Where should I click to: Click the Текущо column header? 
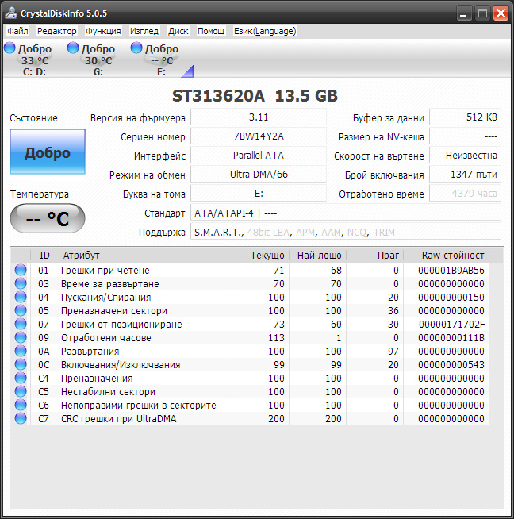tap(261, 256)
